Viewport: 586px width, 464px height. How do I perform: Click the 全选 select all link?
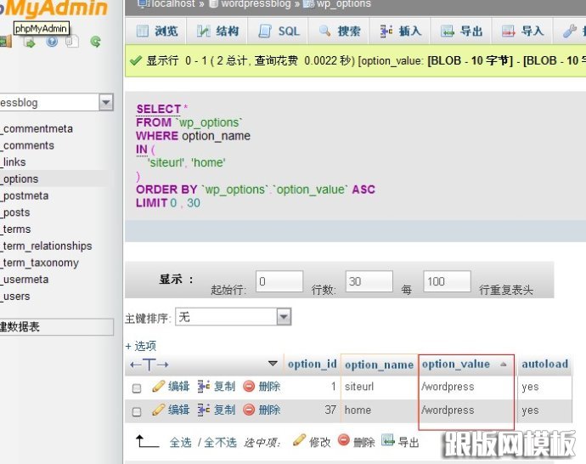tap(181, 442)
